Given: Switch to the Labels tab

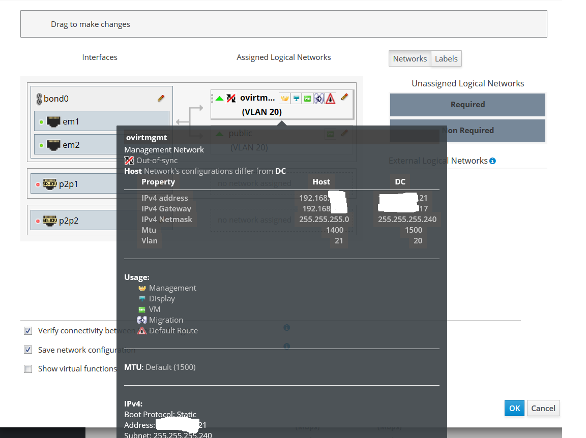Looking at the screenshot, I should coord(446,59).
